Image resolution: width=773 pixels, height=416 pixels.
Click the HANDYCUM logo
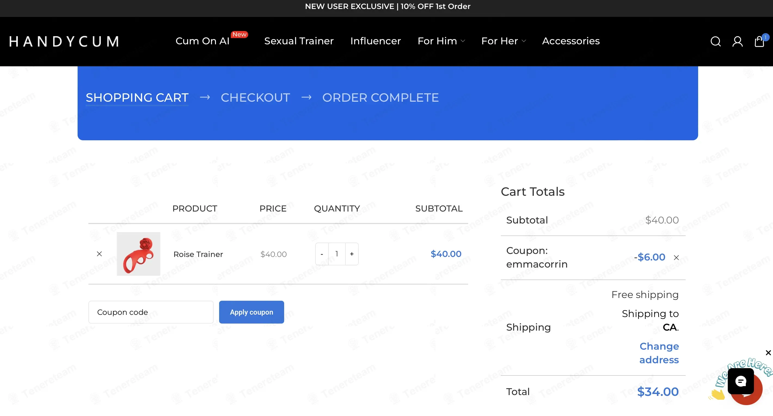tap(64, 41)
